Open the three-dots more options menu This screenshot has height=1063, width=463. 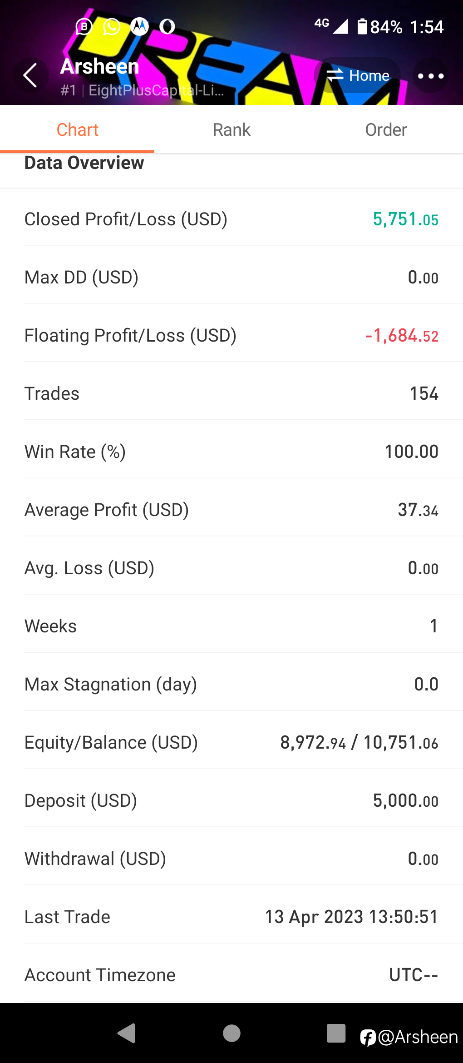coord(430,76)
